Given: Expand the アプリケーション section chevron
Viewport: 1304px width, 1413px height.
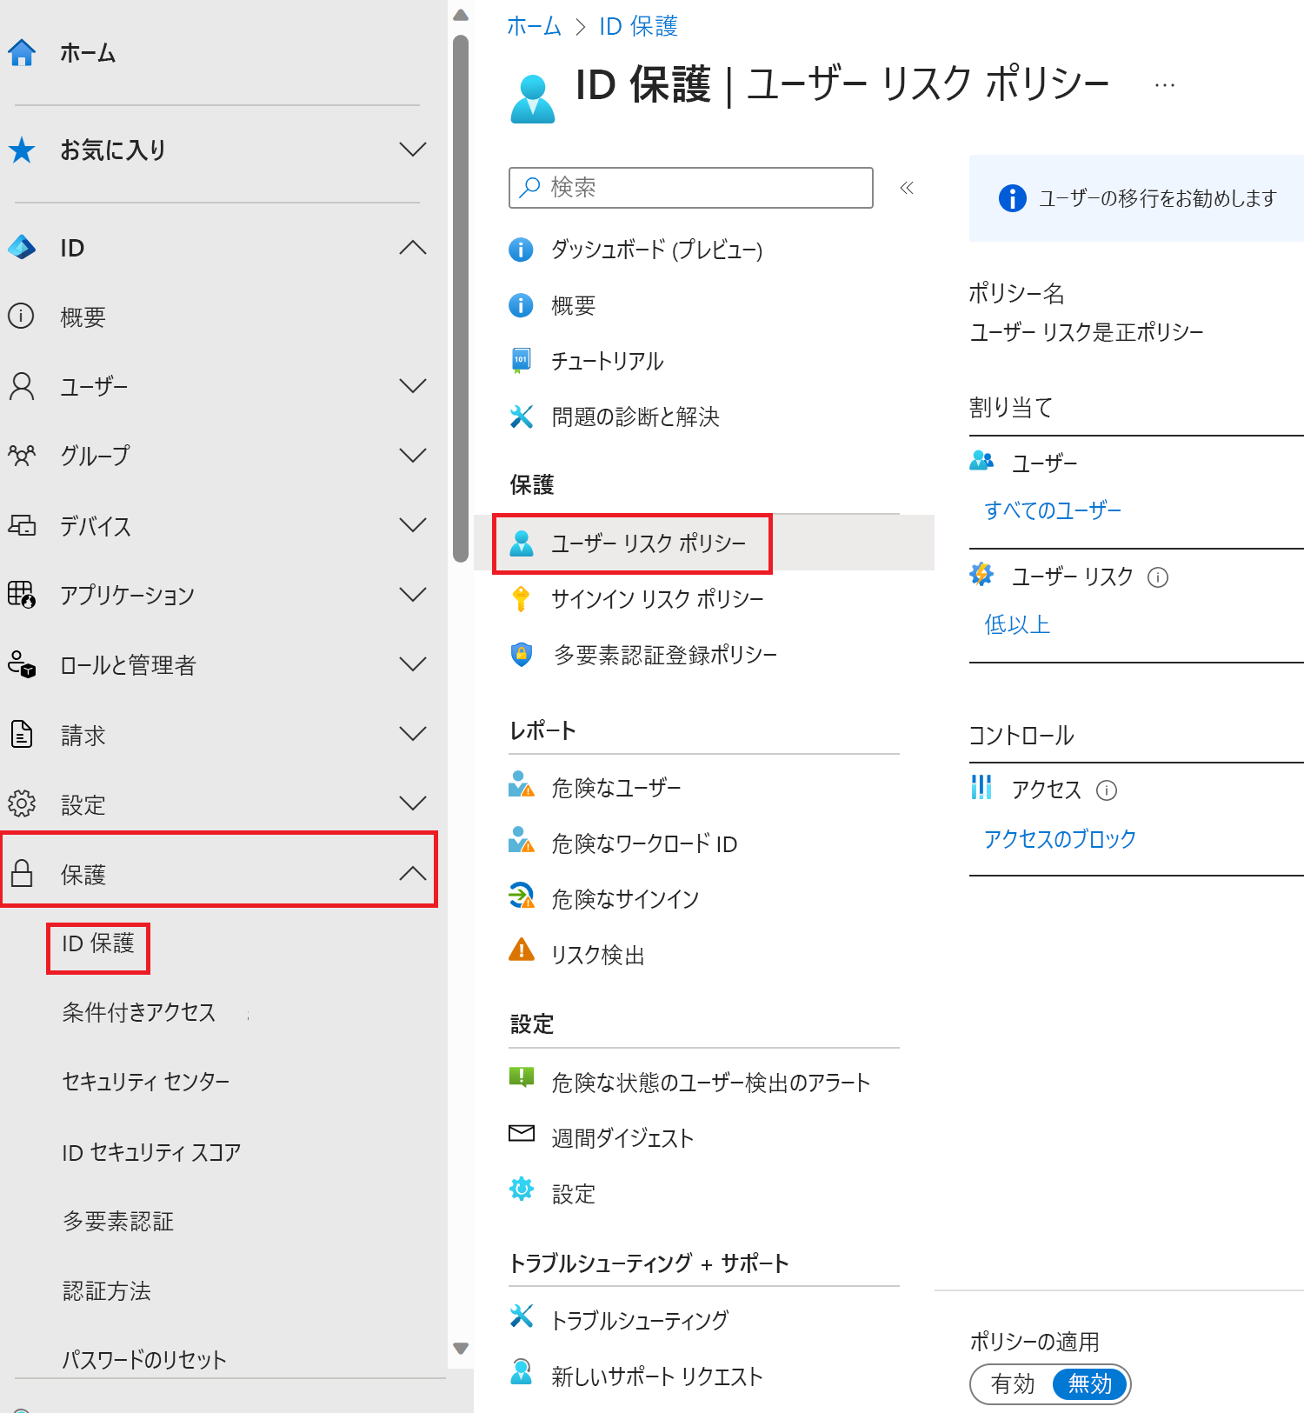Looking at the screenshot, I should coord(413,595).
